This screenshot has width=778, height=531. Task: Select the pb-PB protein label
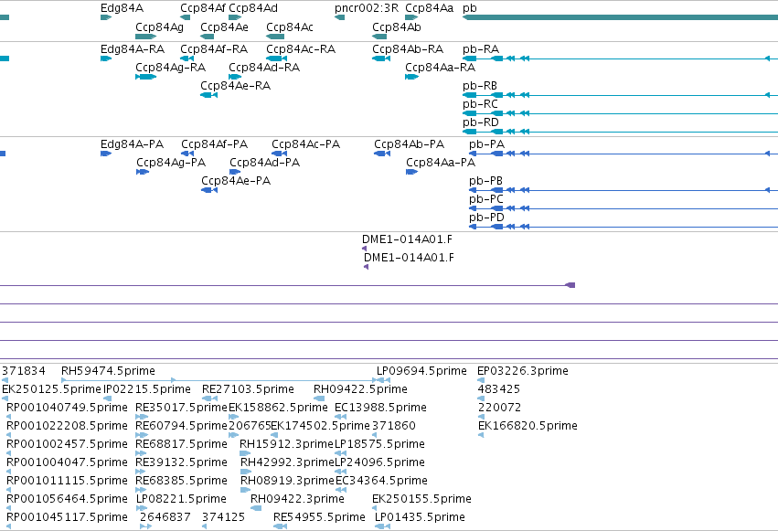tap(485, 182)
